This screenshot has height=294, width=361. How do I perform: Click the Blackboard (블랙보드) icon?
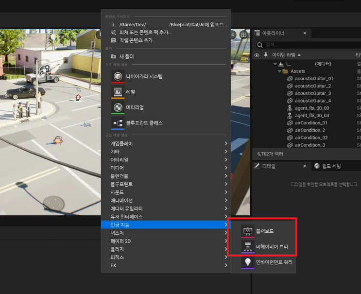(x=248, y=231)
